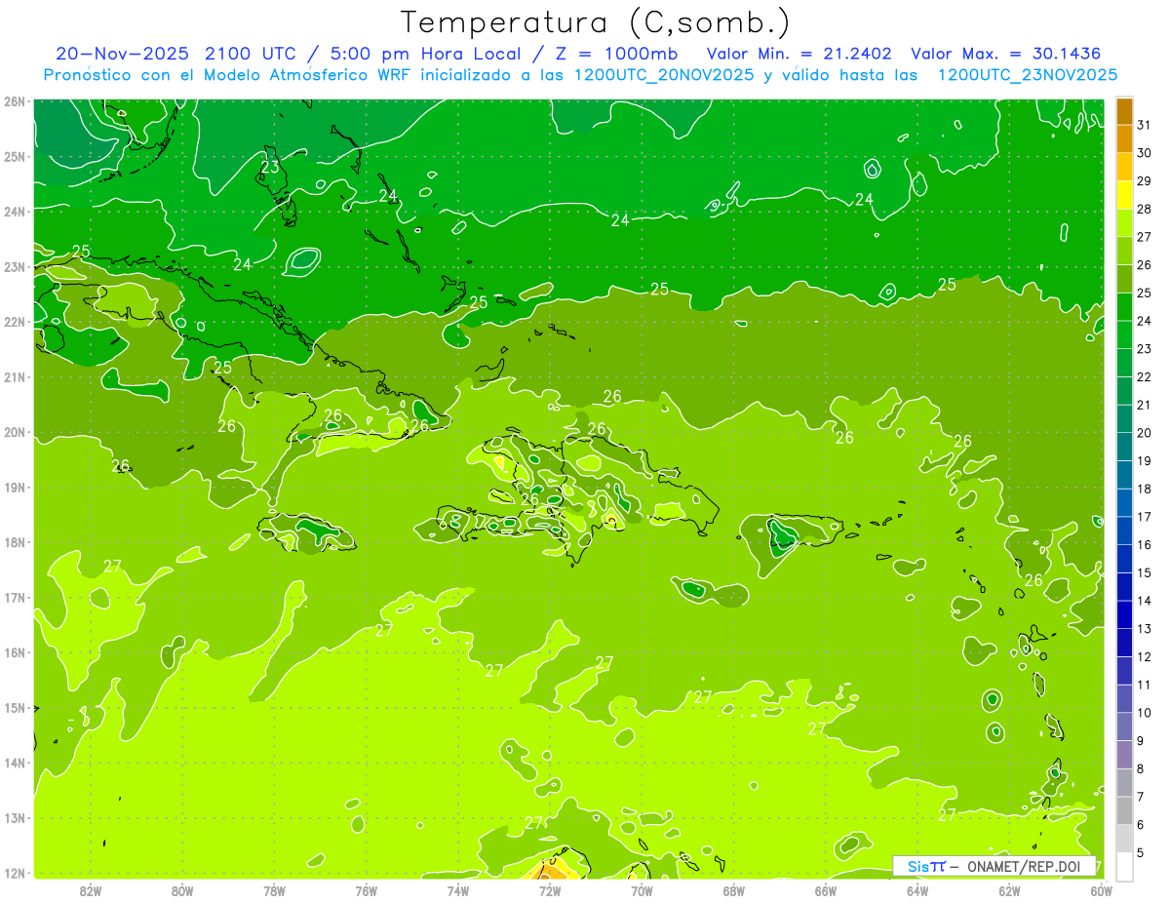This screenshot has width=1170, height=904.
Task: Click the 15N latitude axis label
Action: [15, 707]
